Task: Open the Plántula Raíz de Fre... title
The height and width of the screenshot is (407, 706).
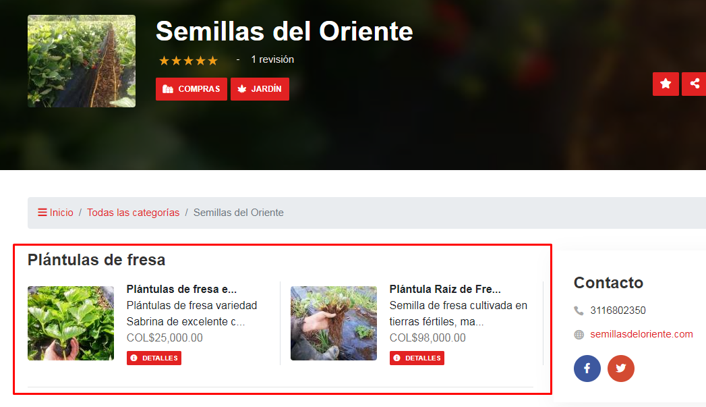Action: (x=445, y=289)
